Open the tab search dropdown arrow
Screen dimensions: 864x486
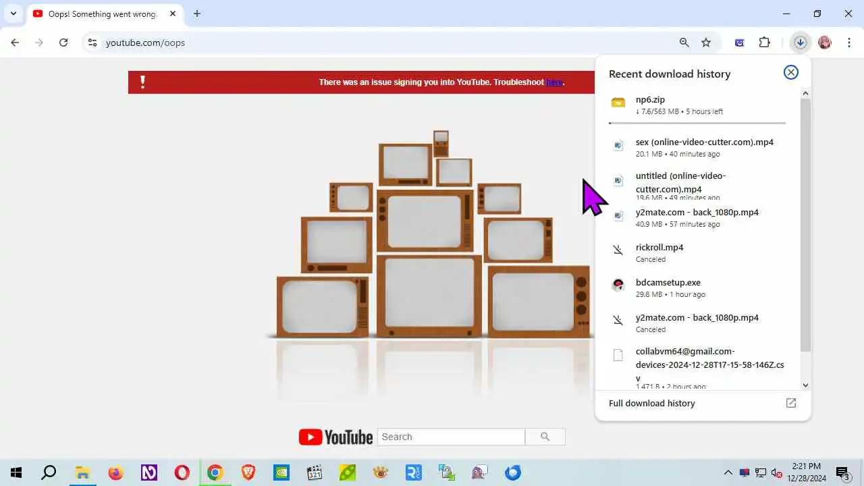pos(13,13)
